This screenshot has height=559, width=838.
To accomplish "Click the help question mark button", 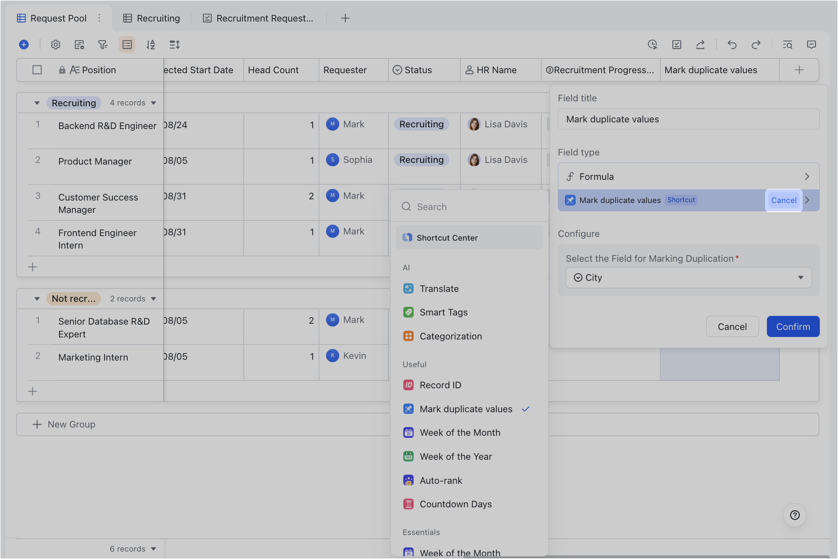I will [x=795, y=515].
